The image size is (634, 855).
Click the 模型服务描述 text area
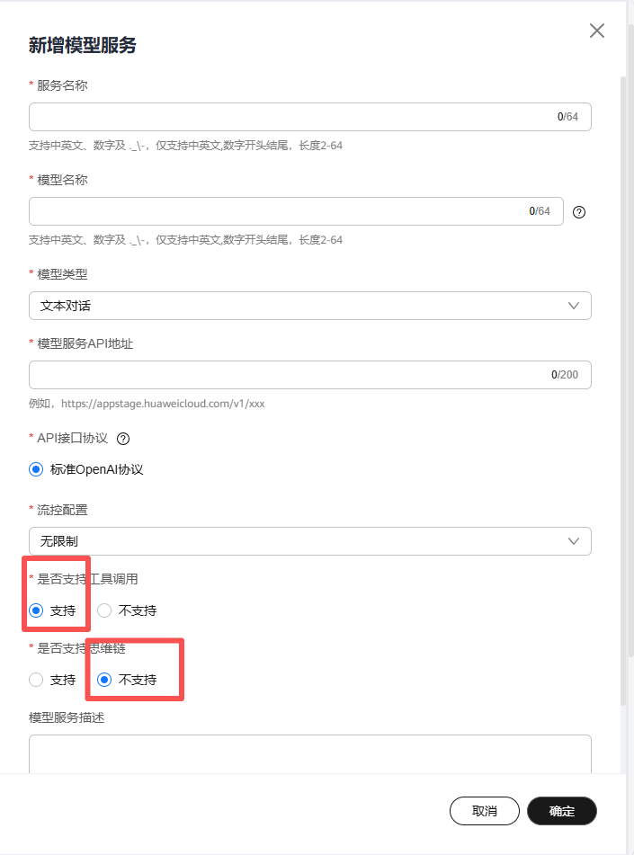[x=310, y=754]
